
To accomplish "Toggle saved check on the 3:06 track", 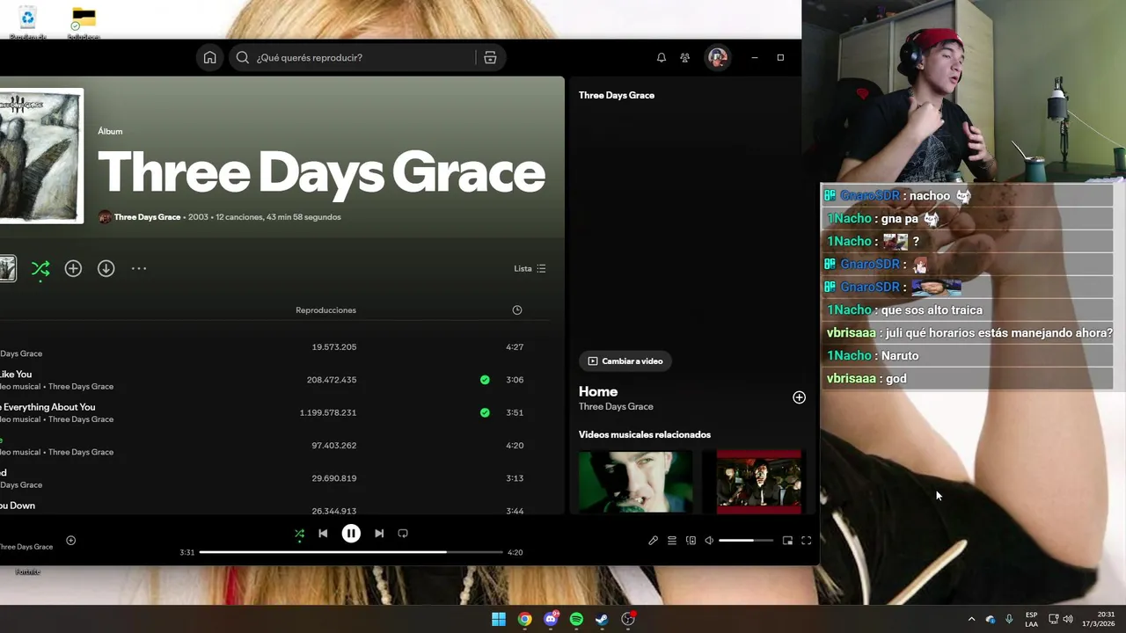I will [x=485, y=380].
